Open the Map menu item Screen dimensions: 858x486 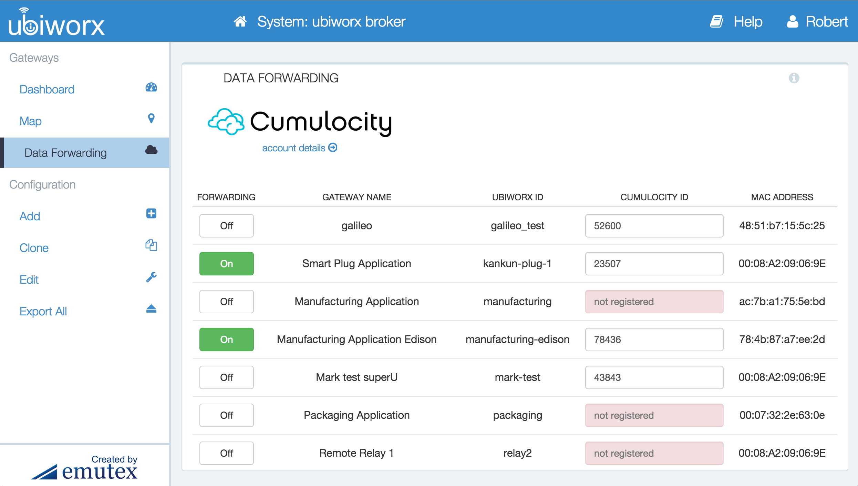click(31, 121)
